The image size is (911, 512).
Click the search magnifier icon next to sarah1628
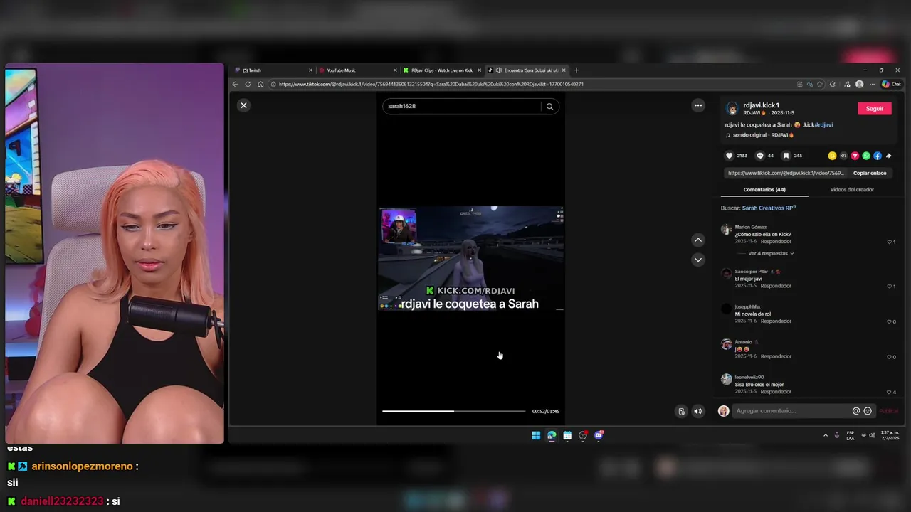tap(549, 106)
